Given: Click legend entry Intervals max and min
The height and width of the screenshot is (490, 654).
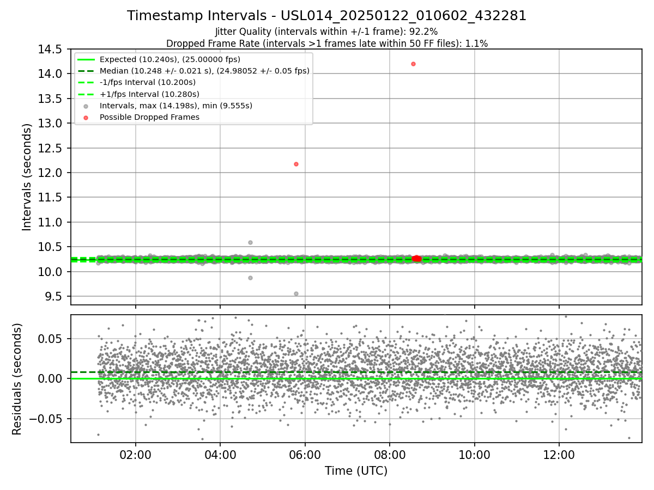Looking at the screenshot, I should [176, 106].
